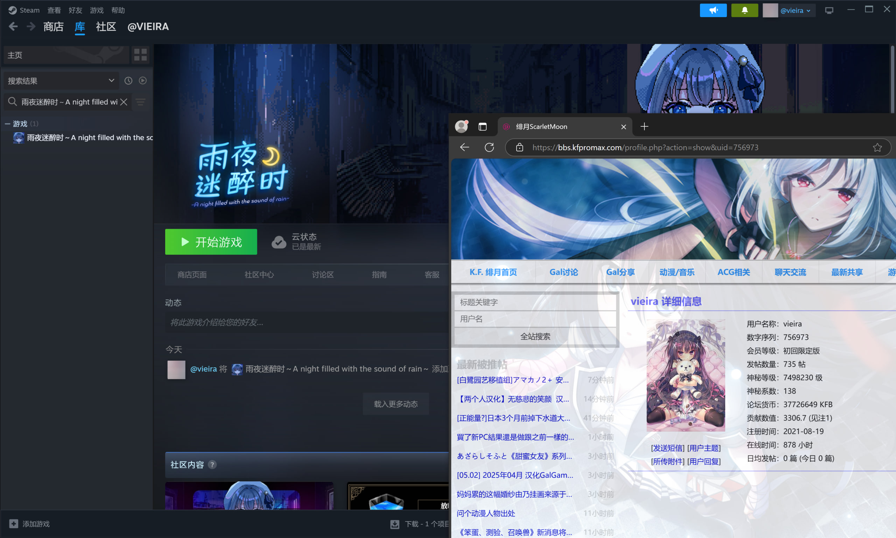Open the game's 讨论区
The height and width of the screenshot is (538, 896).
tap(322, 275)
